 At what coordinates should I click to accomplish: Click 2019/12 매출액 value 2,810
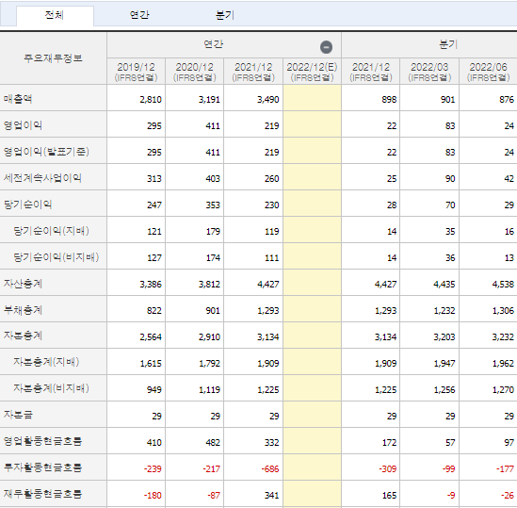(x=151, y=99)
